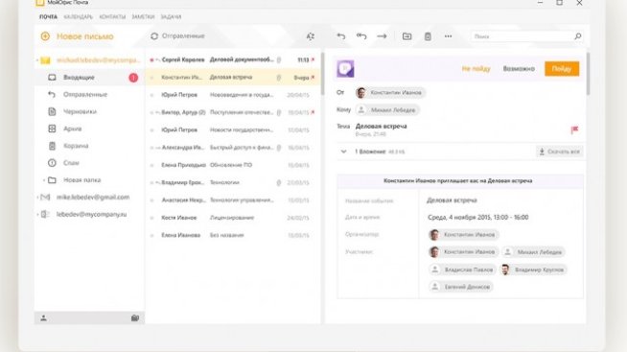Delete message with trash icon
Image resolution: width=627 pixels, height=352 pixels.
click(x=428, y=36)
